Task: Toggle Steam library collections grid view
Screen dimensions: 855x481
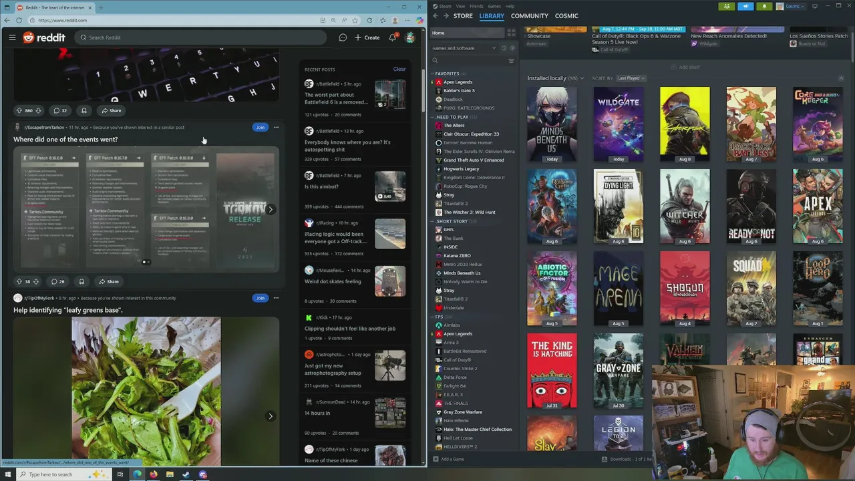Action: pos(511,33)
